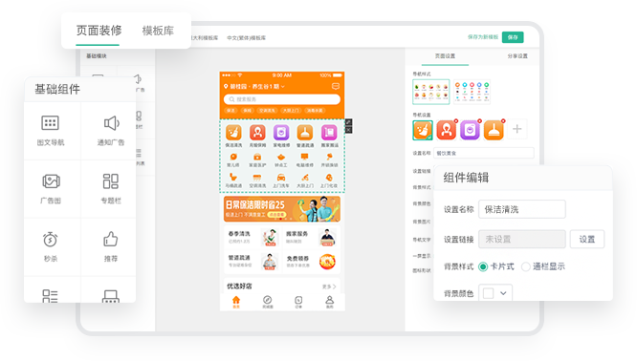This screenshot has height=361, width=637.
Task: Click the 基础组件 panel heading
Action: [57, 89]
